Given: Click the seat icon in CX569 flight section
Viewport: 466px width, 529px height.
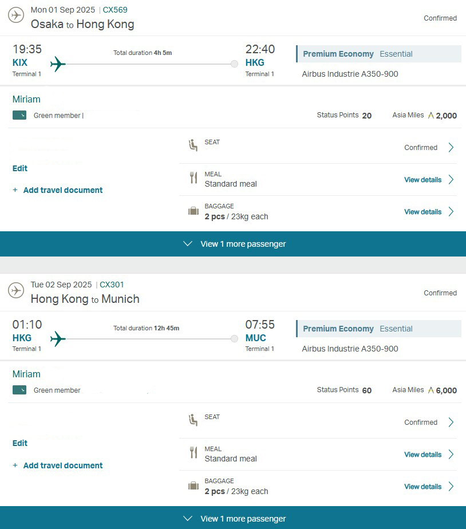Looking at the screenshot, I should [x=193, y=145].
